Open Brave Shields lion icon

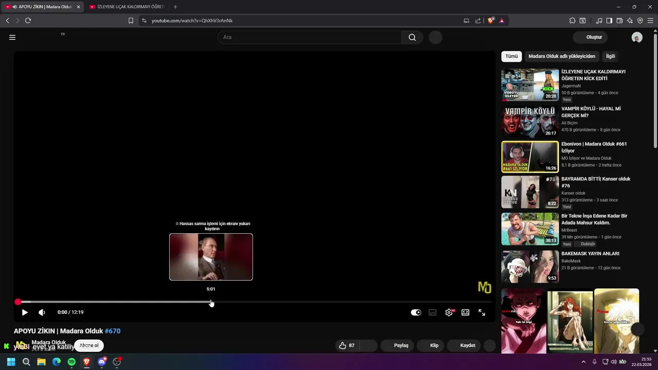tap(491, 21)
